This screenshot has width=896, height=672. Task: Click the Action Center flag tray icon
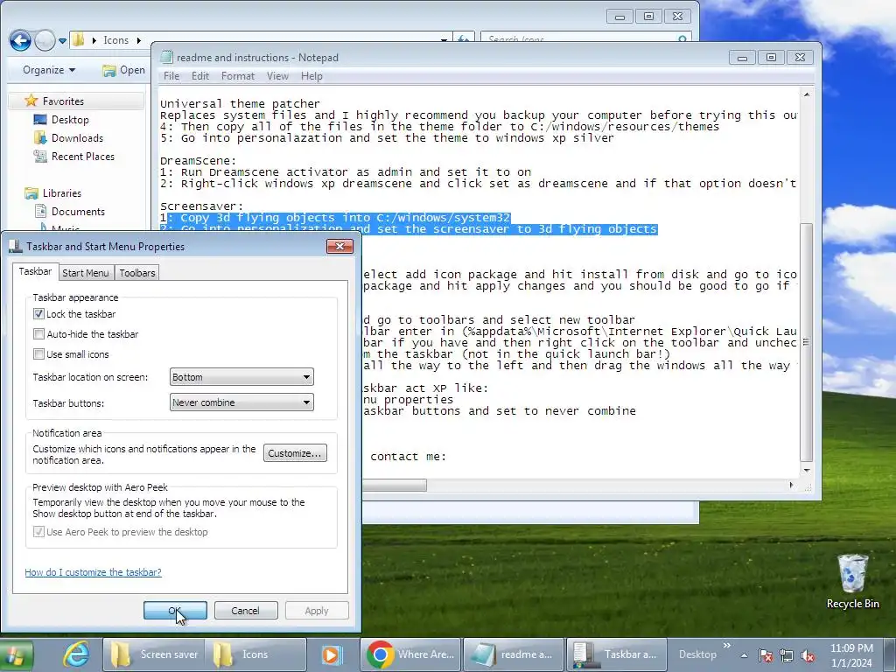tap(765, 655)
